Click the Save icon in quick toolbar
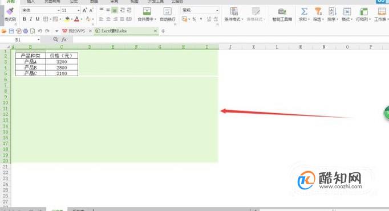This screenshot has height=211, width=389. [x=11, y=31]
